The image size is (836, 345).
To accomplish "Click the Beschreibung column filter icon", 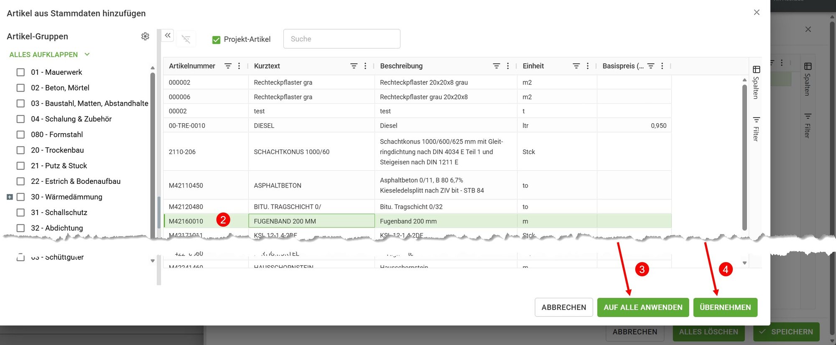I will 496,66.
